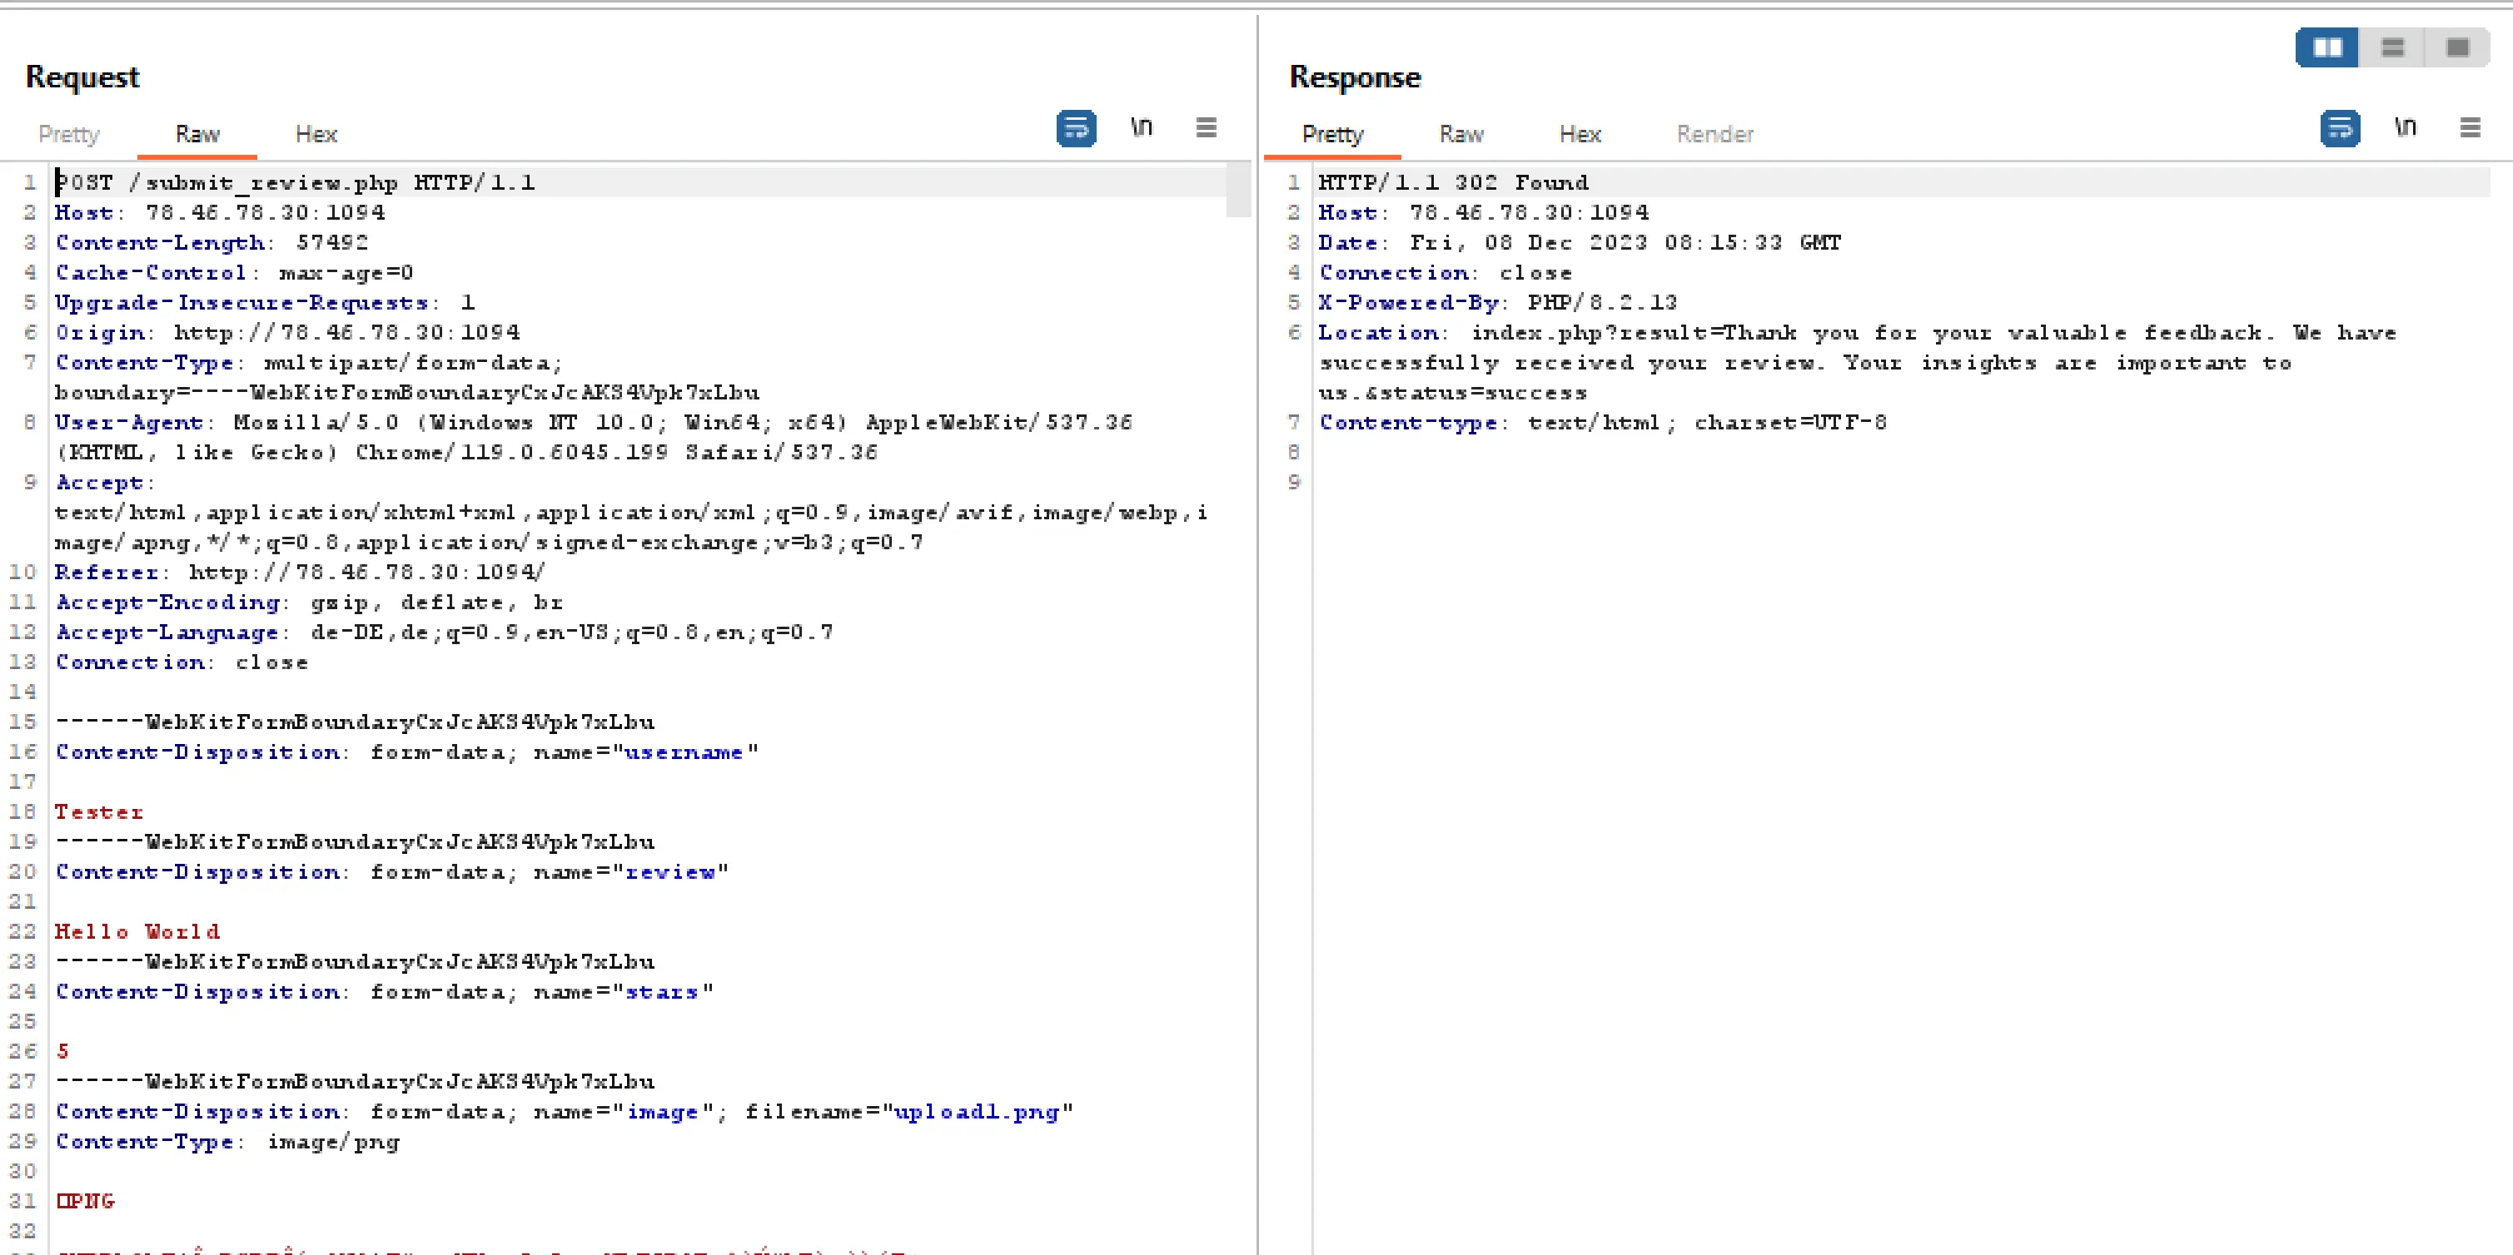2513x1255 pixels.
Task: Toggle non-printable characters (\n) in Request panel
Action: [1141, 127]
